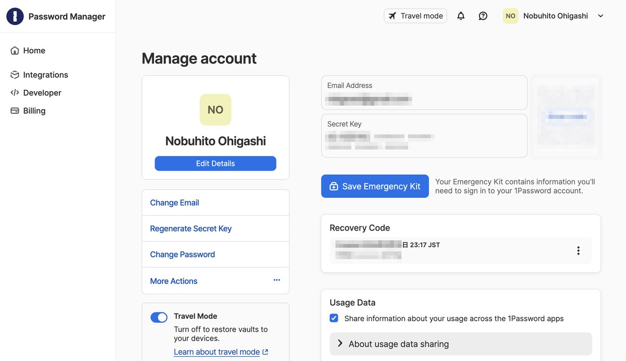This screenshot has height=361, width=626.
Task: Click the Email Address field
Action: pos(424,92)
